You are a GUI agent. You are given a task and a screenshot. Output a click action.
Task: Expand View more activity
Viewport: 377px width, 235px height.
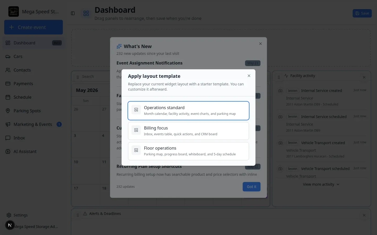pyautogui.click(x=321, y=184)
